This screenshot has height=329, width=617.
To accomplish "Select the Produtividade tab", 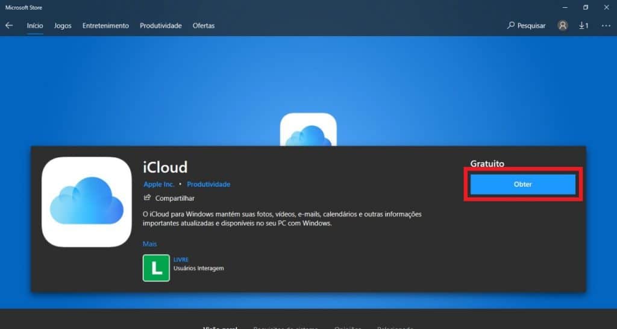I will [x=160, y=25].
